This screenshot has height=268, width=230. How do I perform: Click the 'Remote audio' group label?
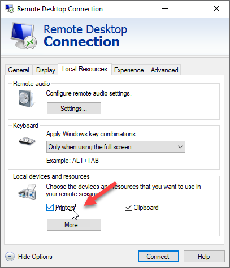point(32,84)
